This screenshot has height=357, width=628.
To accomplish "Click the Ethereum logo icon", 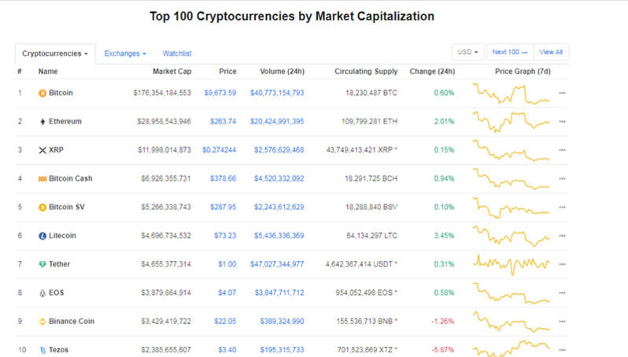I will point(42,122).
